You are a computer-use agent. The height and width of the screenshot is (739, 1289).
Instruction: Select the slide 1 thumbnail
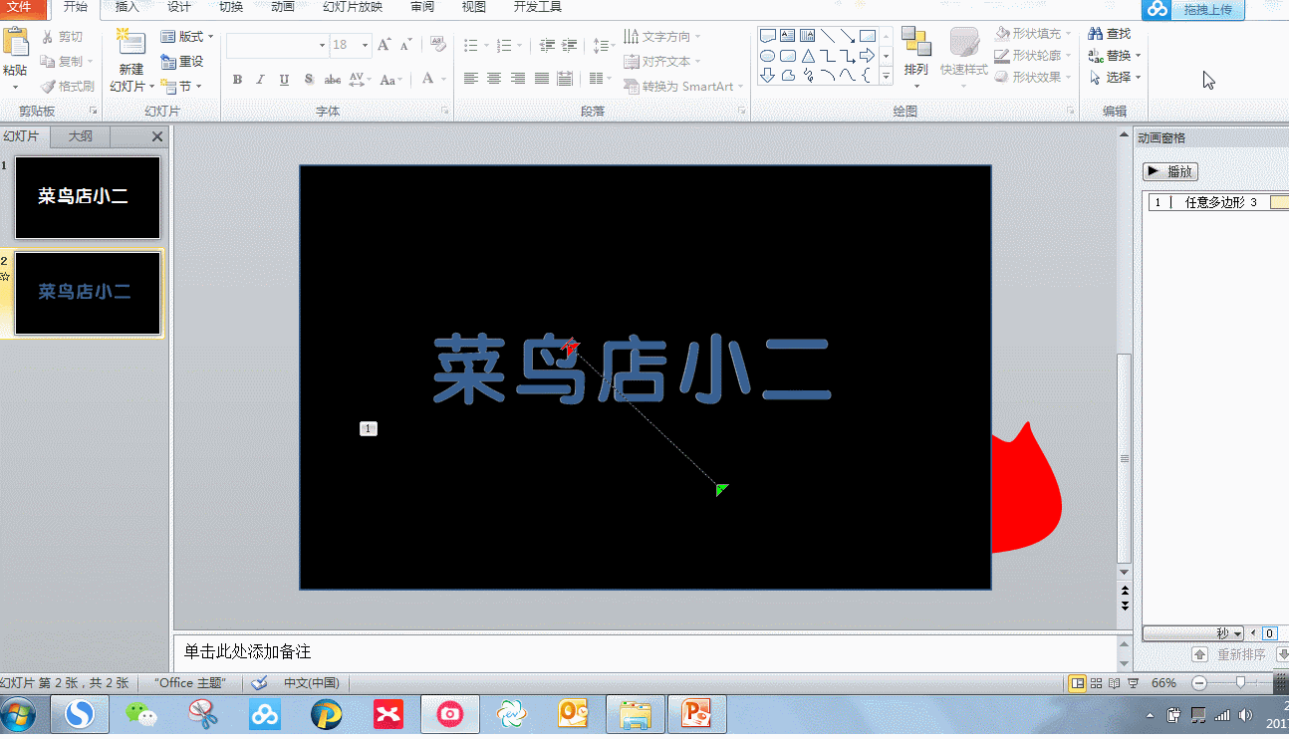(87, 197)
